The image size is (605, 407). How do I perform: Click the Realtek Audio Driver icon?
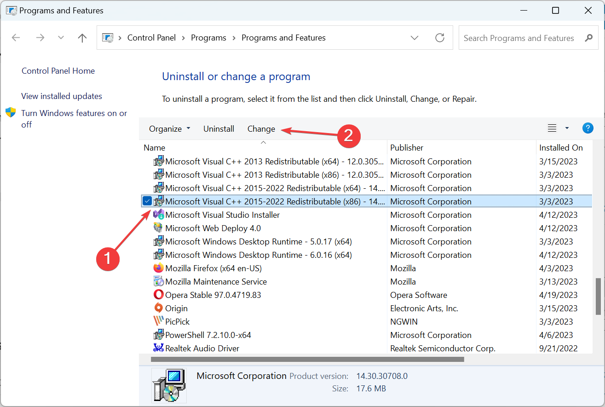158,348
